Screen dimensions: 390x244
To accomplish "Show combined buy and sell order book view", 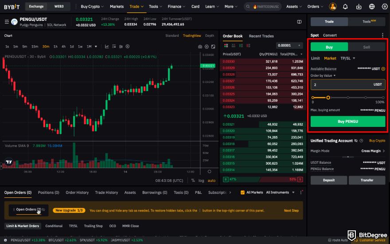I will (226, 46).
